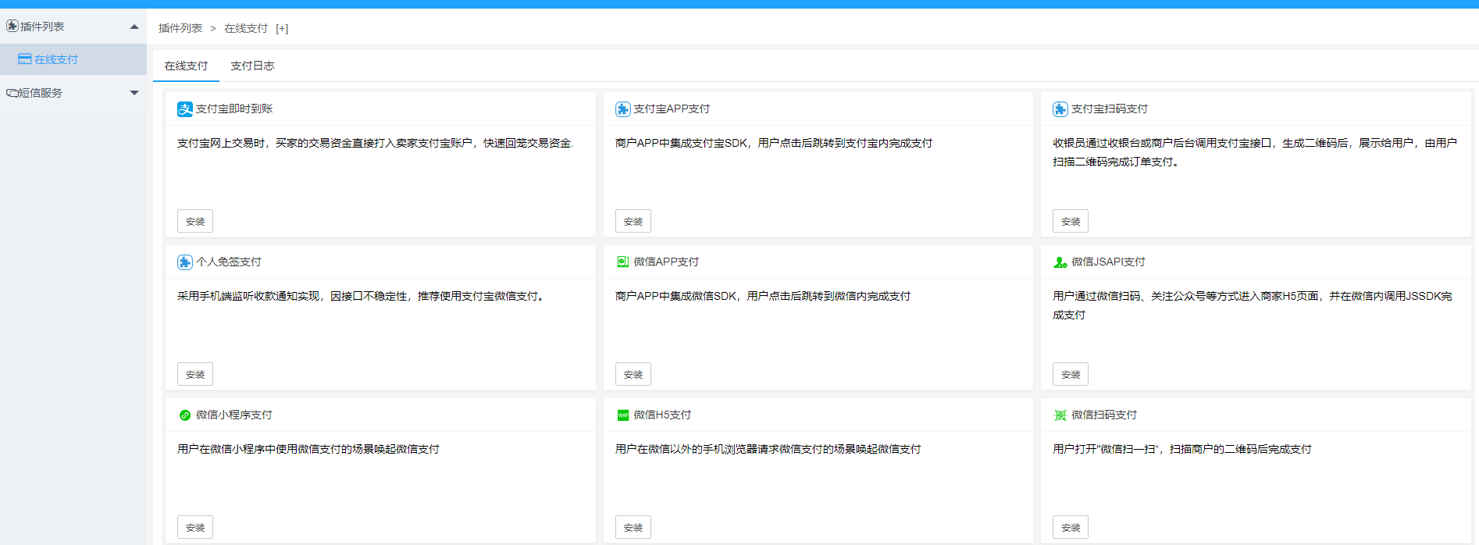Click the green icon beside 微信APP支付
The width and height of the screenshot is (1479, 545).
click(x=622, y=262)
